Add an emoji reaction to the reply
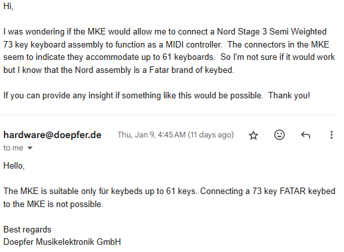344x252 pixels. (279, 135)
